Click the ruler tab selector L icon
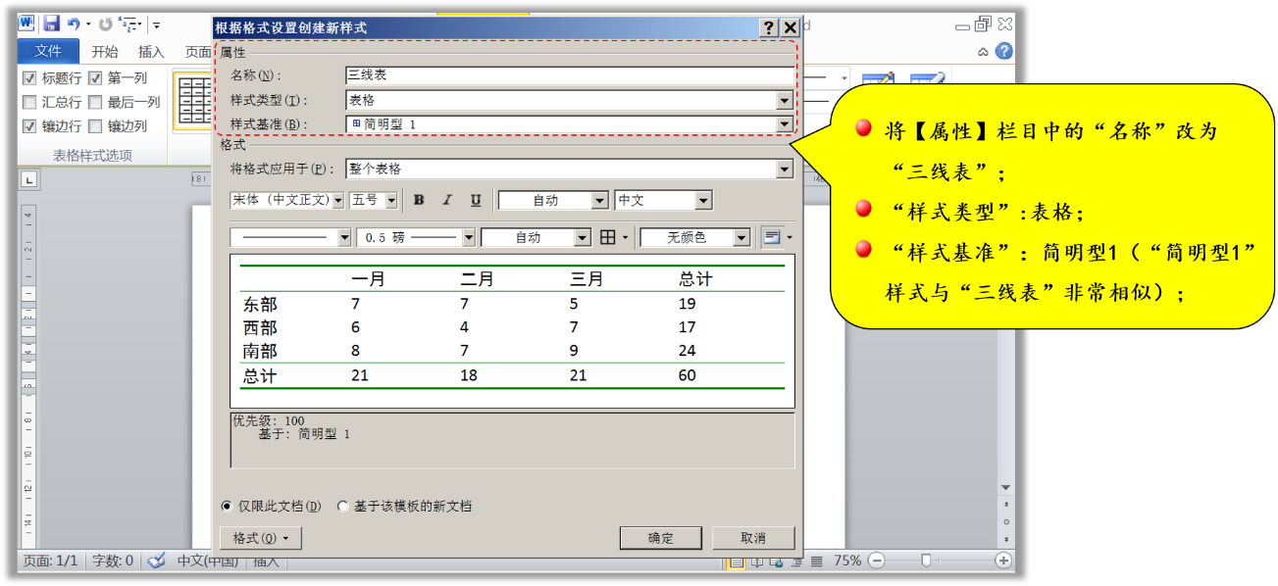Screen dimensions: 1278x586 [x=29, y=178]
